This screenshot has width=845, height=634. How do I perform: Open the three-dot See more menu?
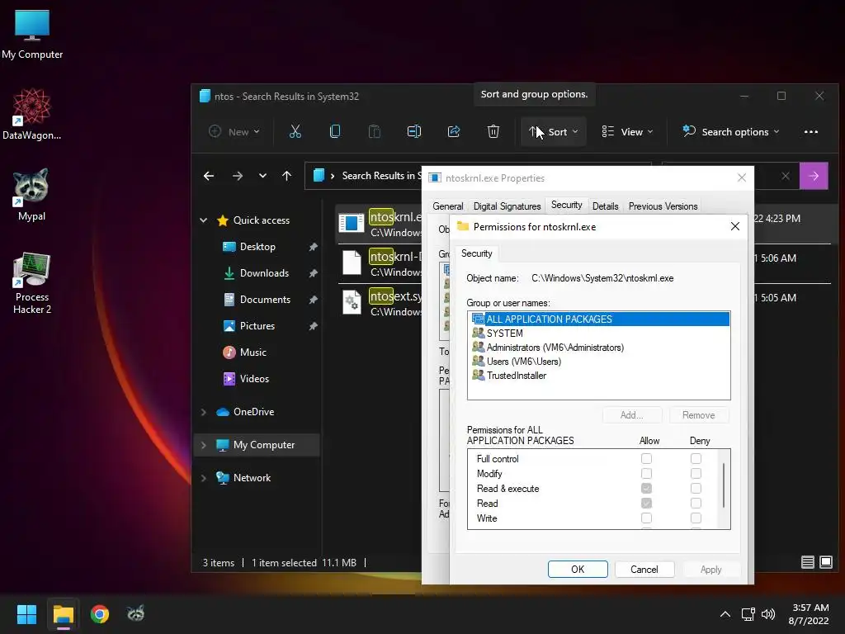pos(811,131)
